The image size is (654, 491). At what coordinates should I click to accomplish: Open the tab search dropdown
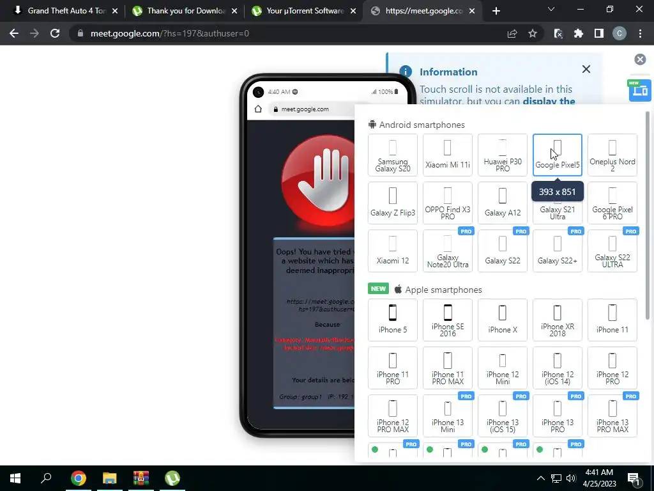[x=551, y=9]
